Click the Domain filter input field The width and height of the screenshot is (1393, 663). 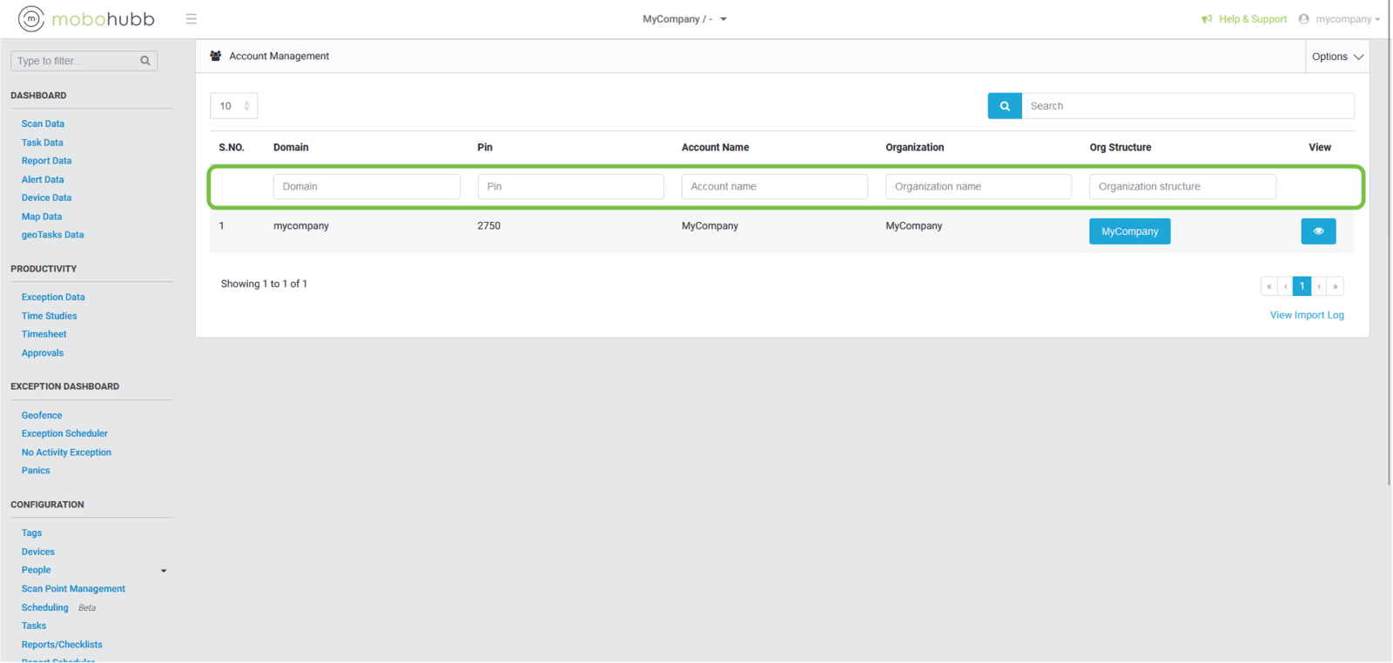tap(367, 187)
